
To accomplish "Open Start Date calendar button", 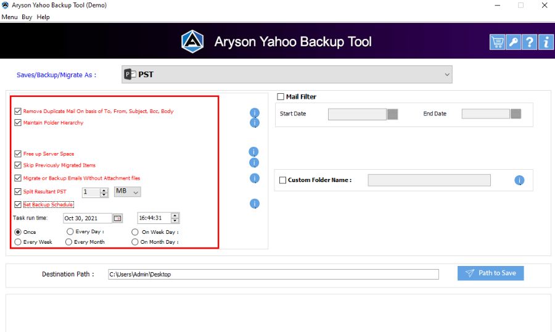I will (393, 114).
